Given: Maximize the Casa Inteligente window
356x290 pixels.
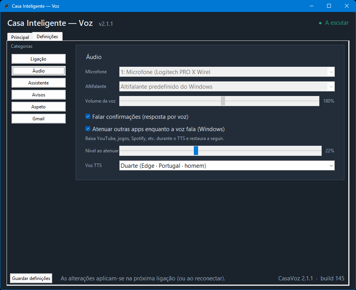Looking at the screenshot, I should (x=329, y=6).
